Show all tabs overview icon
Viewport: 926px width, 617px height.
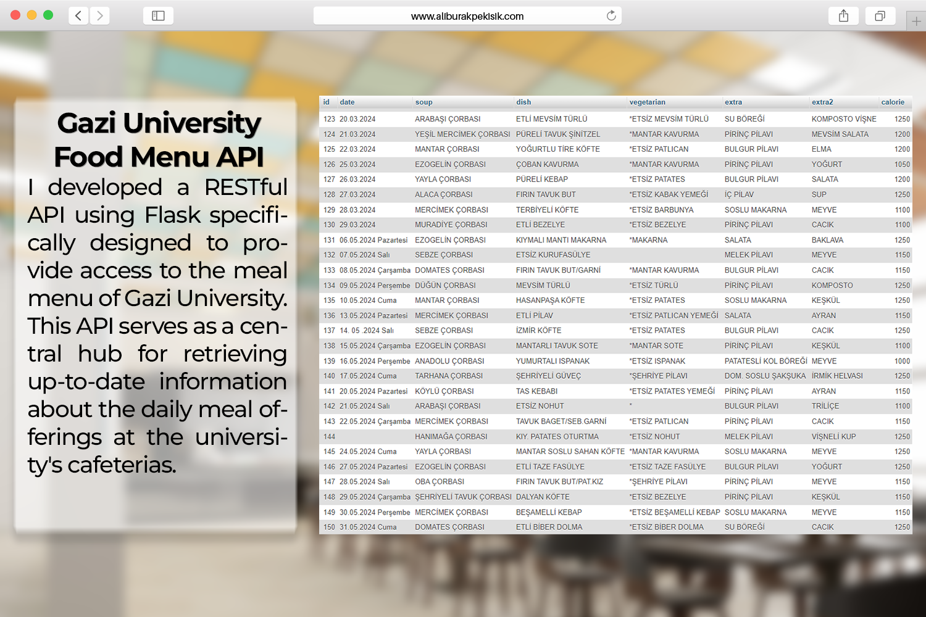pos(880,15)
